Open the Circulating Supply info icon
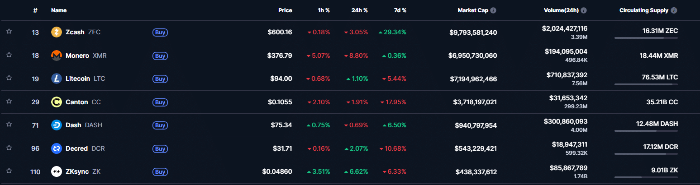 pos(674,10)
